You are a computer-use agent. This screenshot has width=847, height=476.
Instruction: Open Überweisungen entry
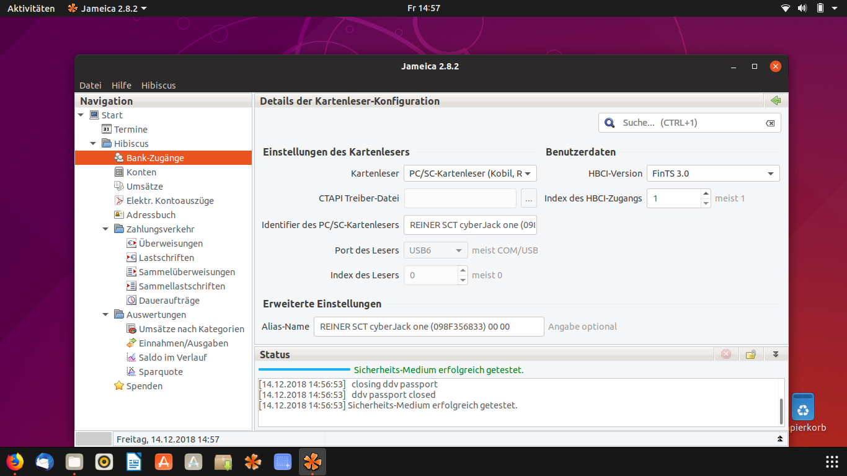[x=164, y=244]
